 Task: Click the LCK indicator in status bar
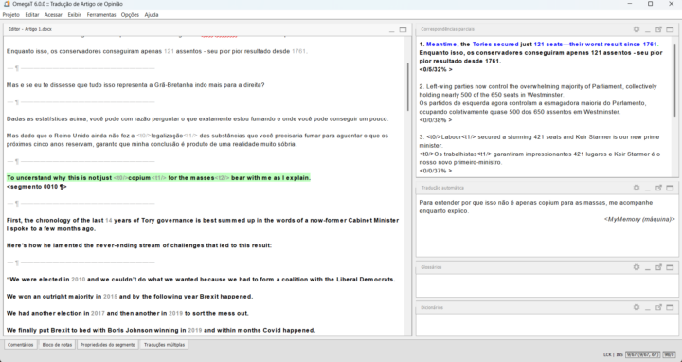[607, 355]
